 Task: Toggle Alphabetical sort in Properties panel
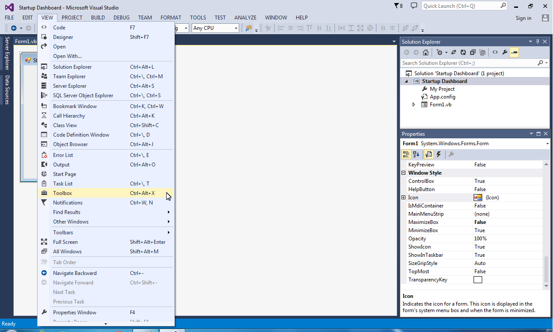coord(416,154)
